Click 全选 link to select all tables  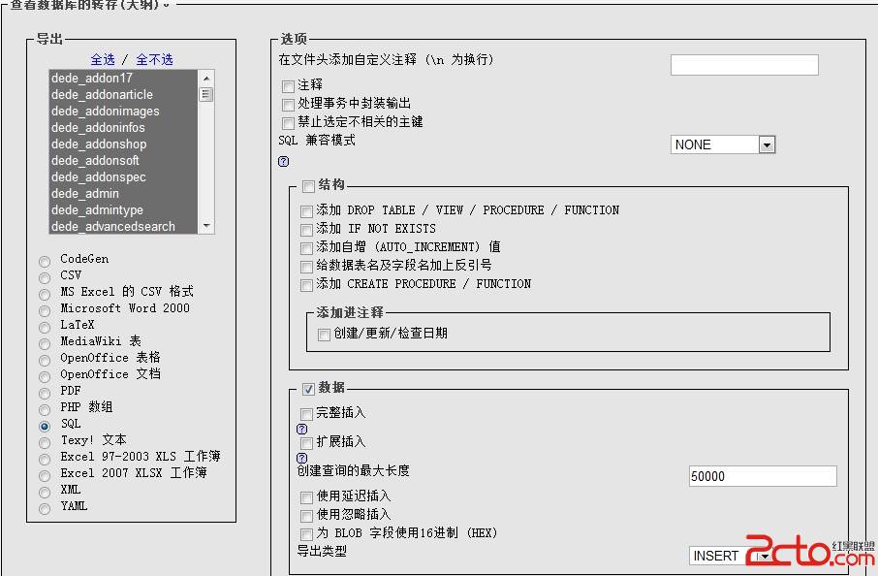tap(103, 59)
